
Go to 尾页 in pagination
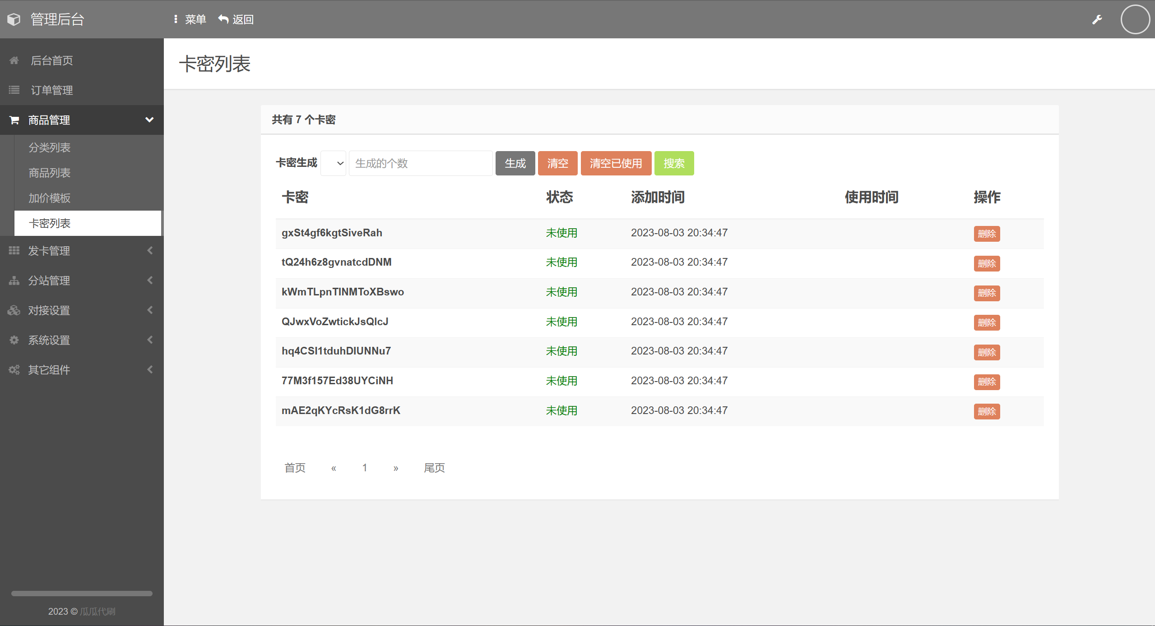click(x=434, y=468)
